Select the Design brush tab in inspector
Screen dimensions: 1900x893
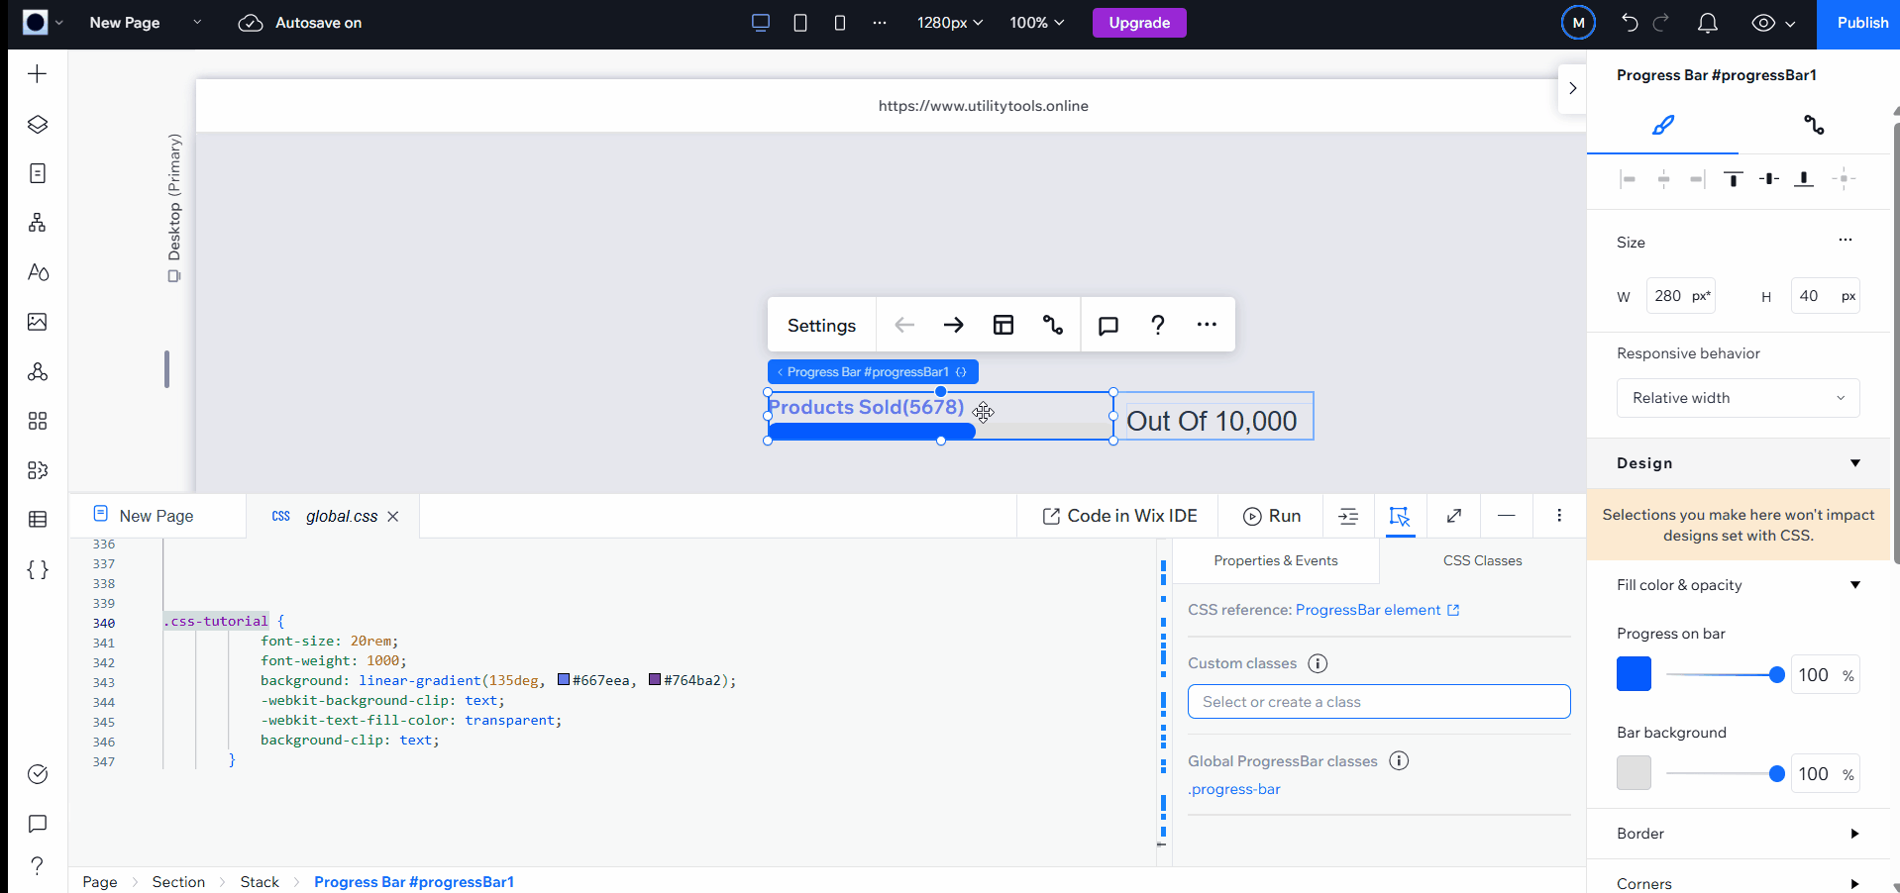(x=1662, y=125)
